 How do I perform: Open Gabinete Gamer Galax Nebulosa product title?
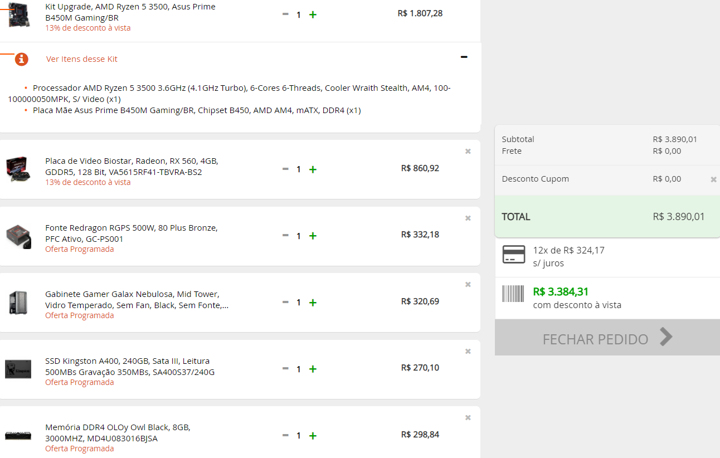137,300
